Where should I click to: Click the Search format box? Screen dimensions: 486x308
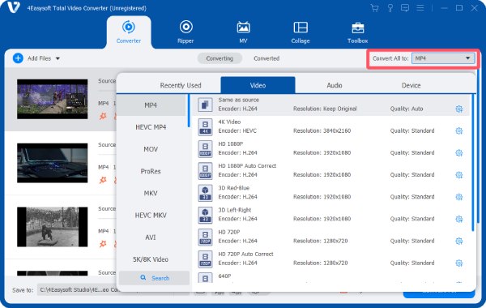[x=154, y=278]
